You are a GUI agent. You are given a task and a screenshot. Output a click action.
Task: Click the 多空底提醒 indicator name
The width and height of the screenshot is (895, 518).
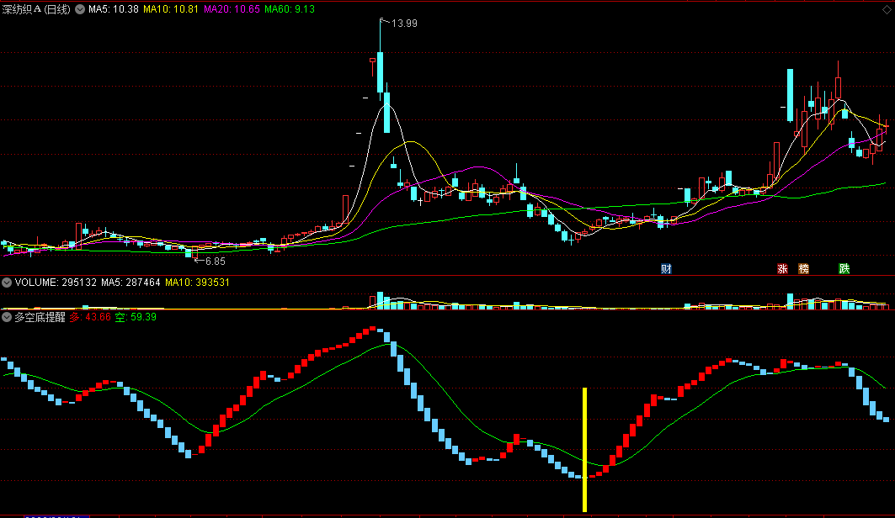point(40,317)
